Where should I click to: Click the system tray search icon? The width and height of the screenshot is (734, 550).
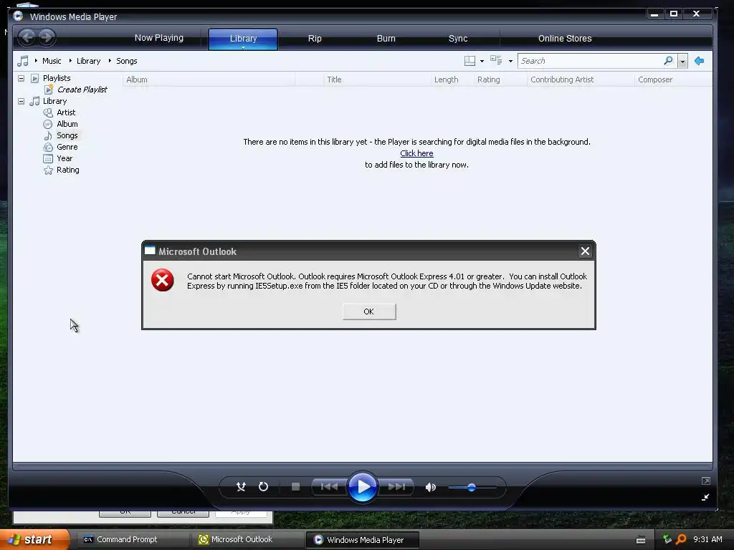coord(681,539)
